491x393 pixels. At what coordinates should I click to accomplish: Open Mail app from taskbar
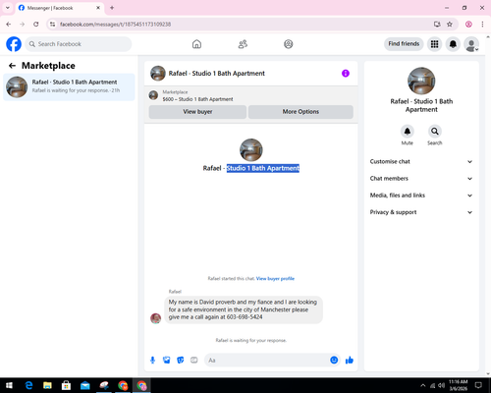[x=85, y=385]
